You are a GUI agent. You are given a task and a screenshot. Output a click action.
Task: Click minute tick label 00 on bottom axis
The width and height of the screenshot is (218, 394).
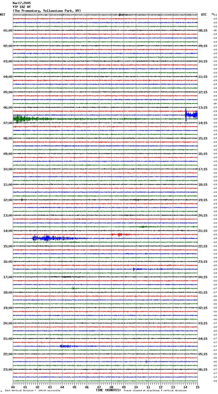(x=13, y=387)
